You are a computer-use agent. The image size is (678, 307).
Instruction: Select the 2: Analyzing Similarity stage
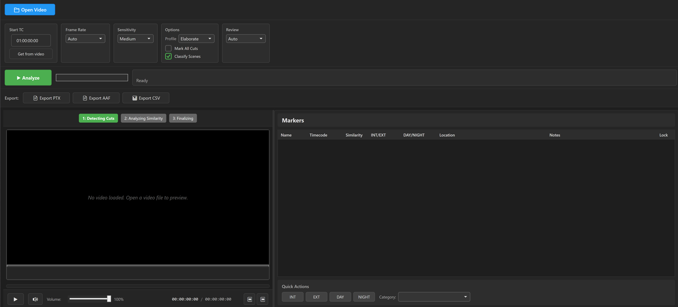coord(144,118)
